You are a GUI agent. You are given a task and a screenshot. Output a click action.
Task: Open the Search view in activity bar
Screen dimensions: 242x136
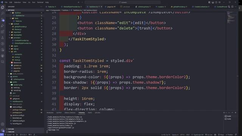3,14
